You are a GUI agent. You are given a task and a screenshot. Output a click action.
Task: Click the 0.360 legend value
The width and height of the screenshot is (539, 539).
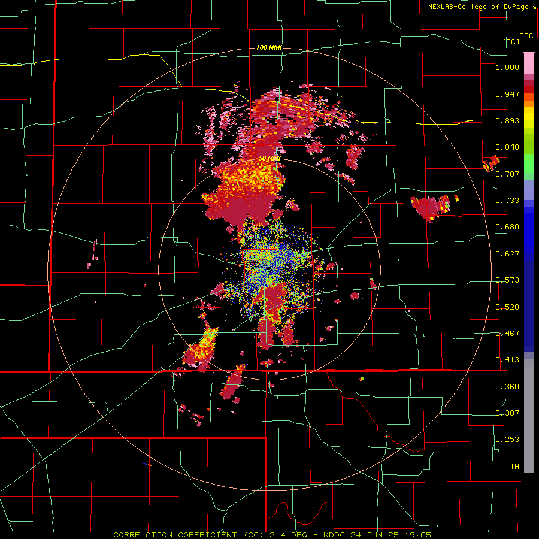pyautogui.click(x=507, y=387)
